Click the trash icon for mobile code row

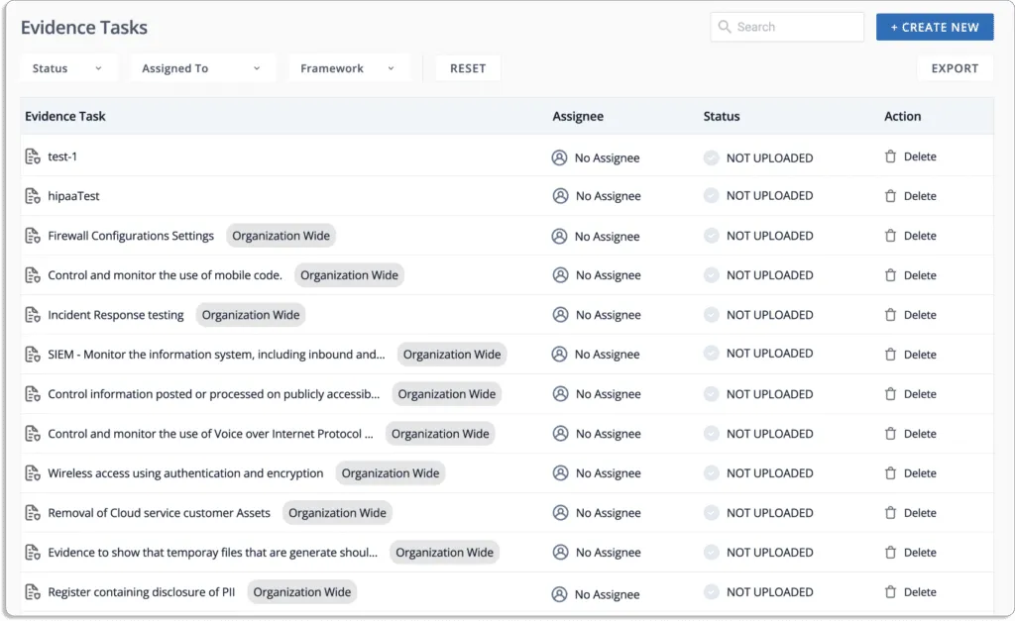point(891,275)
